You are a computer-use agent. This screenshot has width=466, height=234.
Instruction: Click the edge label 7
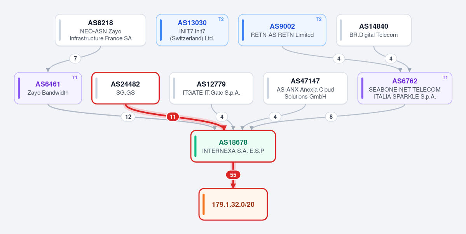pyautogui.click(x=75, y=59)
